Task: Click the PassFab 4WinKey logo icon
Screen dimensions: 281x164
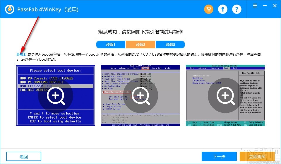Action: pyautogui.click(x=9, y=9)
